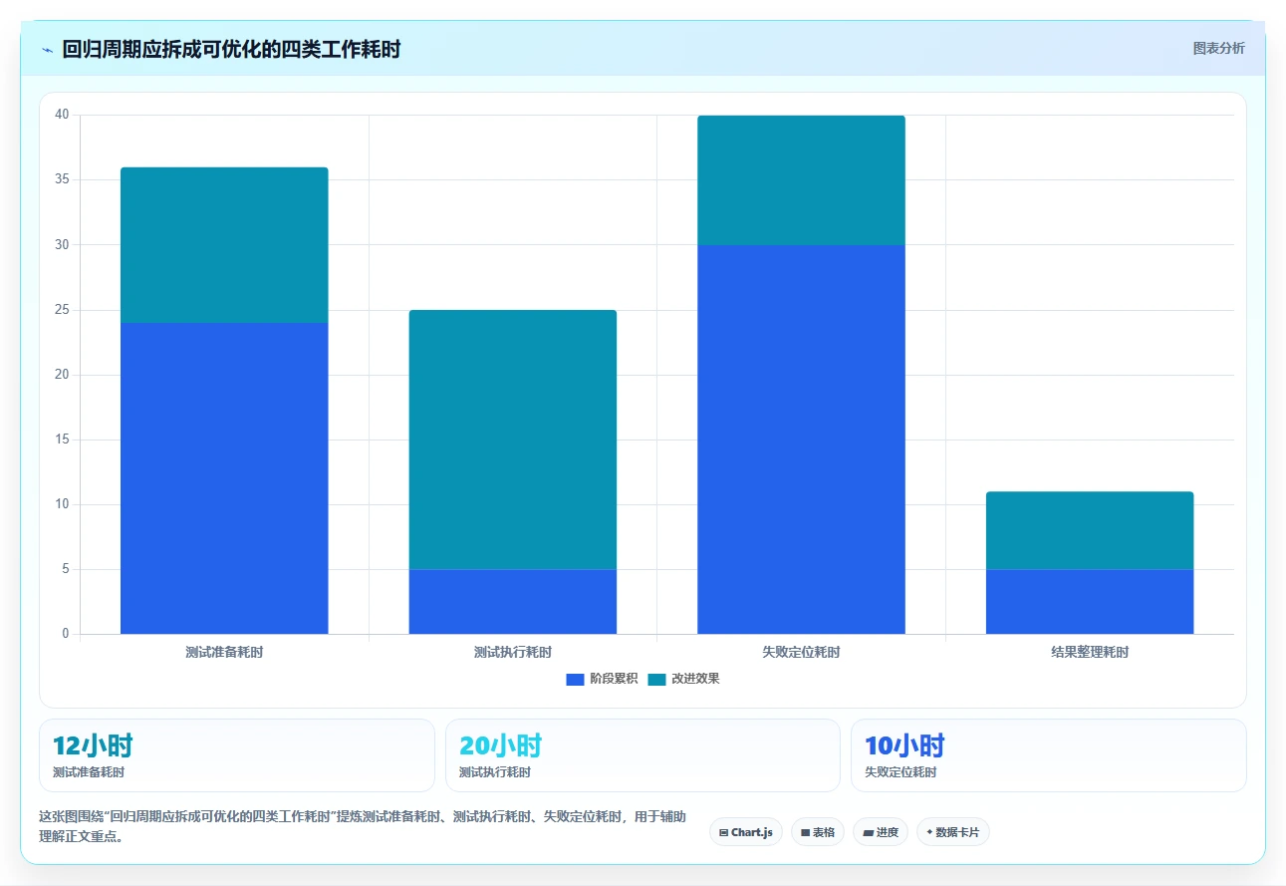
Task: Click the x-axis label 失败定位耗时
Action: [801, 652]
